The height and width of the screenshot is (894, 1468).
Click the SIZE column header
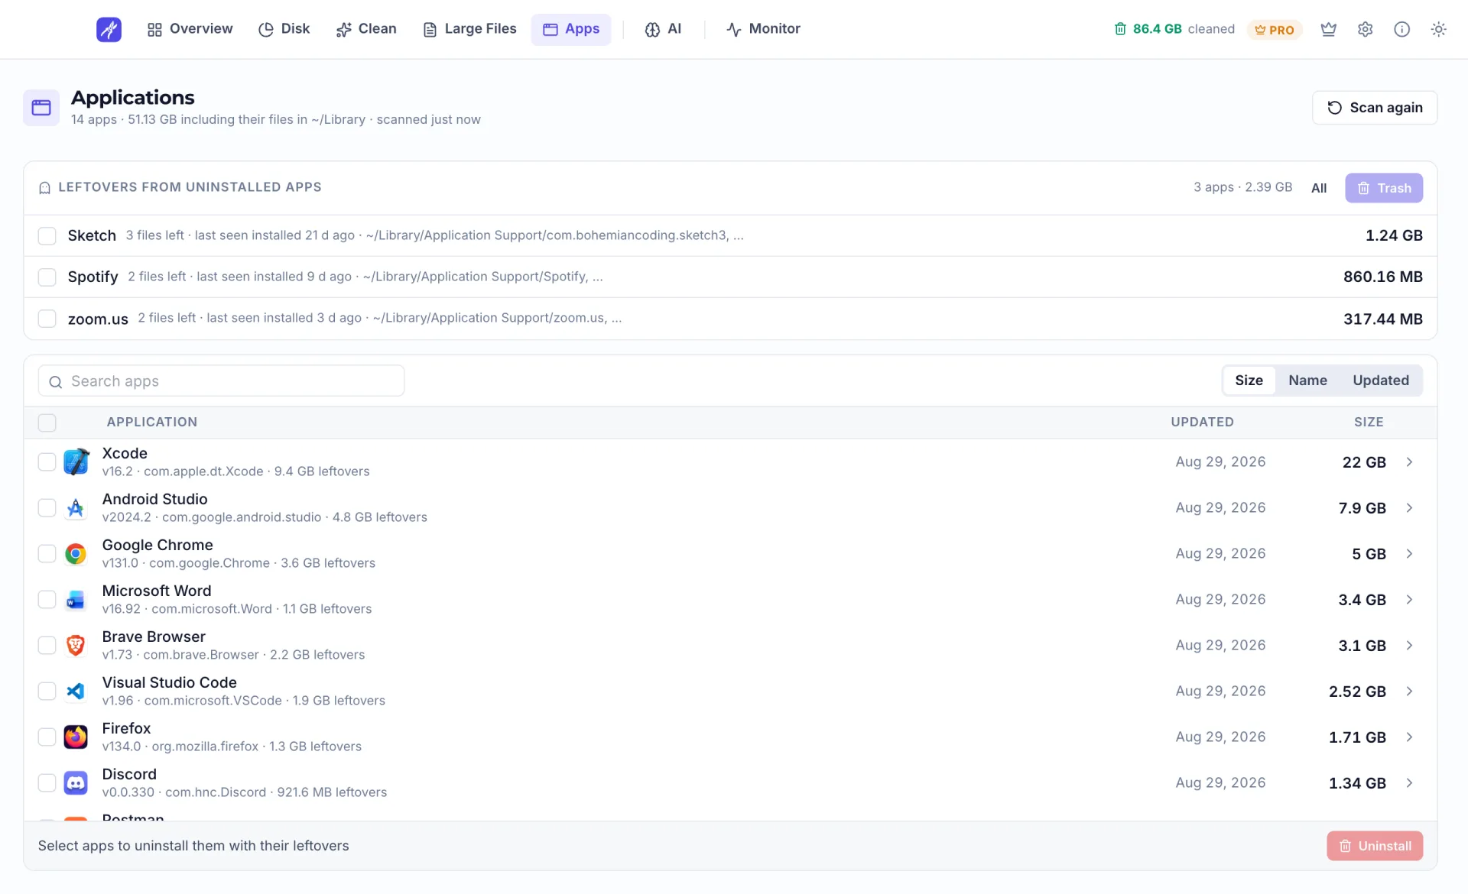click(x=1369, y=422)
